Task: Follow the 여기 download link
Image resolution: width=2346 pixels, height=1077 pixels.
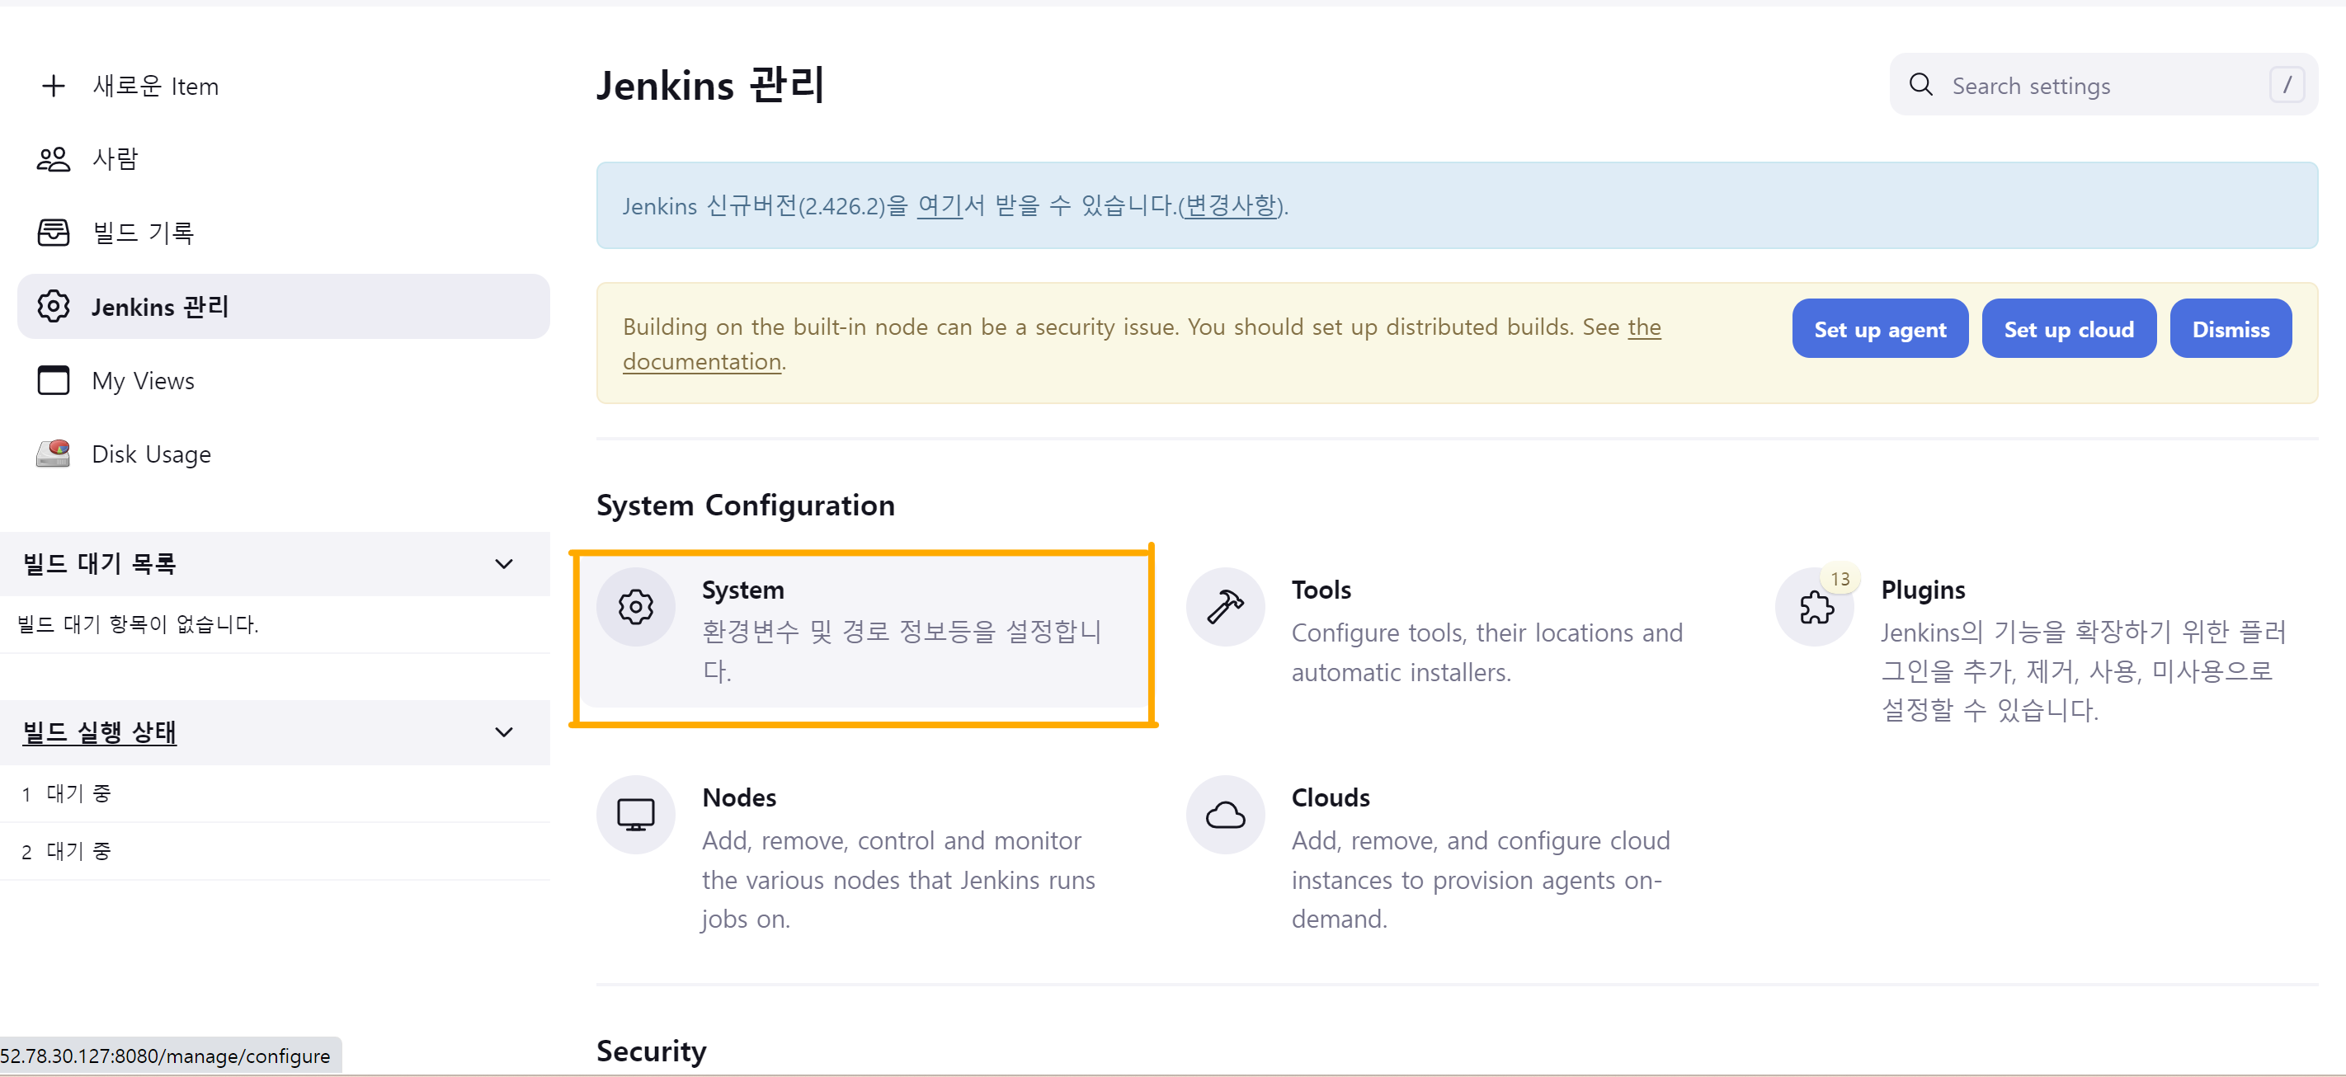Action: coord(939,205)
